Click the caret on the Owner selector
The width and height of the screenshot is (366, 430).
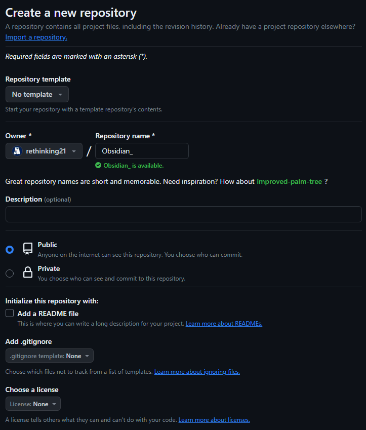(74, 150)
